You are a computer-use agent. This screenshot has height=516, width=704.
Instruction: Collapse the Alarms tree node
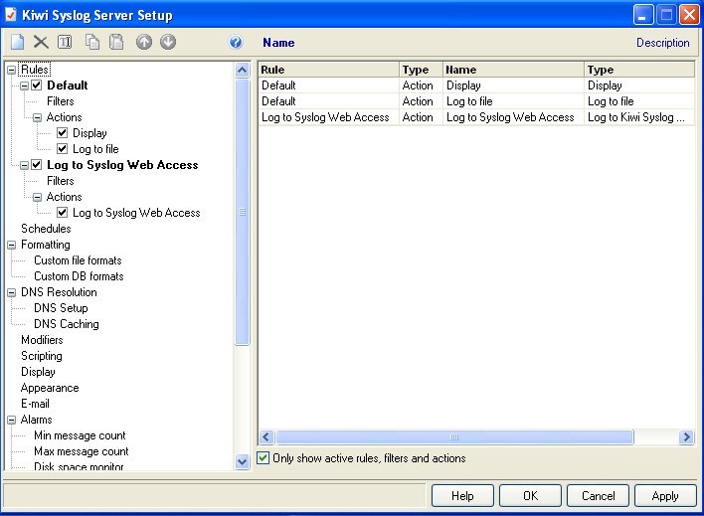pyautogui.click(x=12, y=420)
